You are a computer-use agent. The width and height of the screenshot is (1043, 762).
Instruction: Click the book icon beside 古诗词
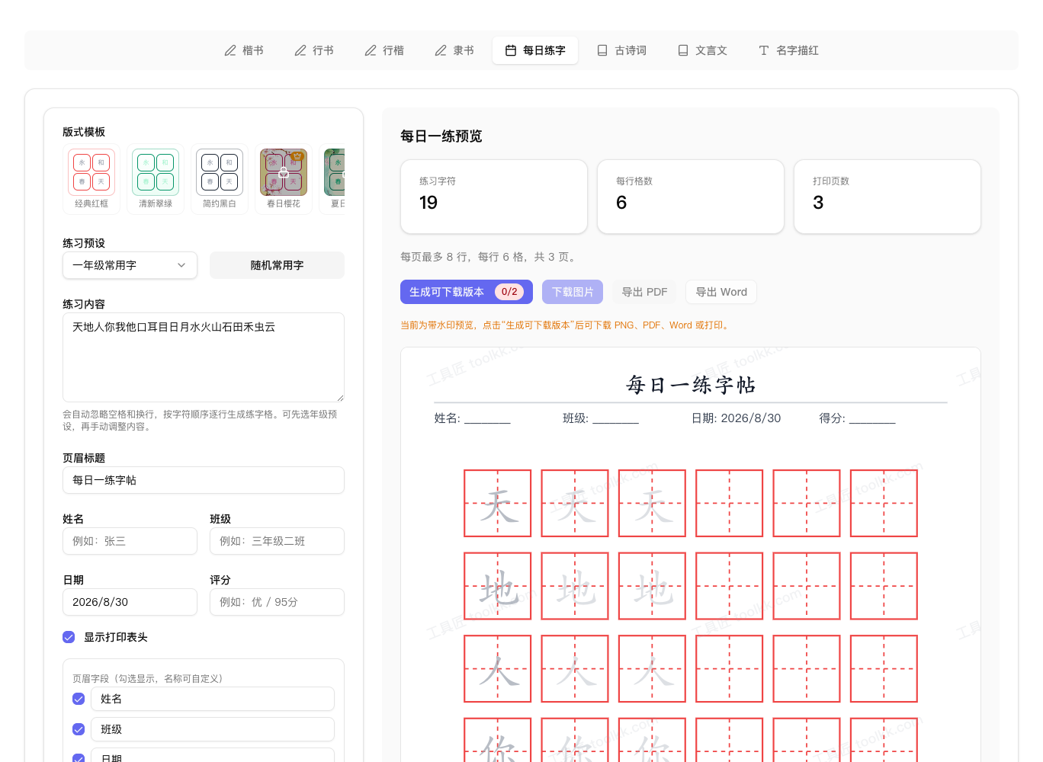tap(602, 50)
